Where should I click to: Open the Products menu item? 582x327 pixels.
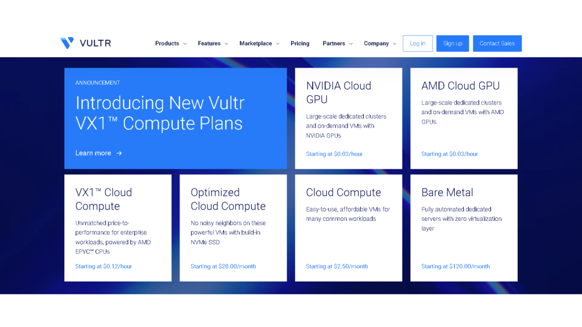point(167,44)
